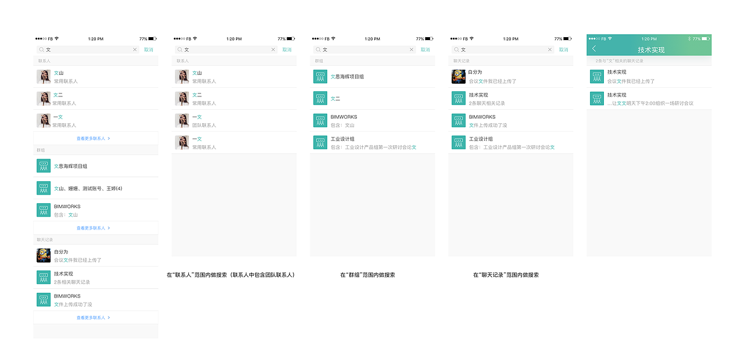
Task: Tap the 一文 team contact group icon
Action: 181,120
